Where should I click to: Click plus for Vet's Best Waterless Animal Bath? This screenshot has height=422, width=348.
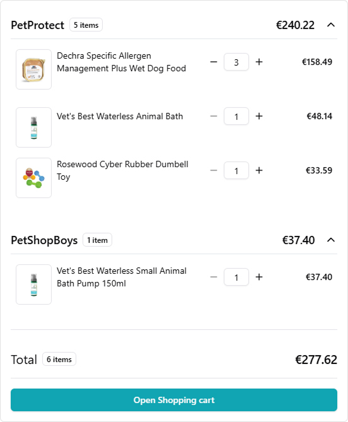point(259,116)
